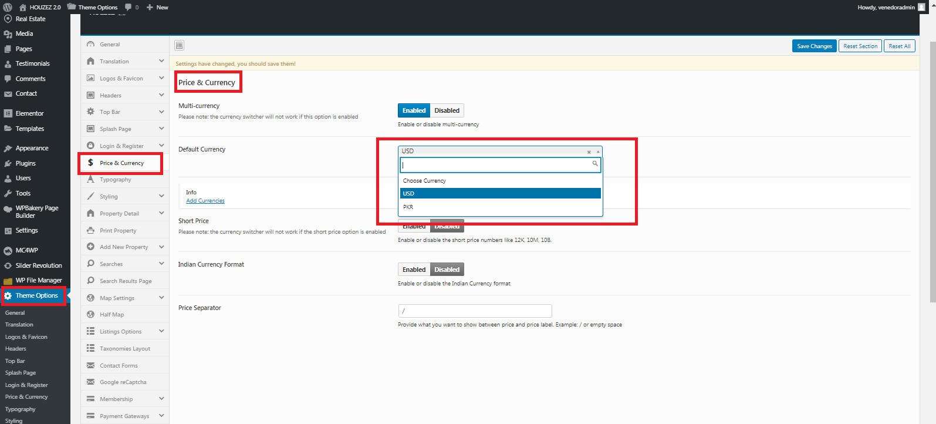Click the comments bubble icon in admin bar
The height and width of the screenshot is (424, 936).
click(x=128, y=7)
